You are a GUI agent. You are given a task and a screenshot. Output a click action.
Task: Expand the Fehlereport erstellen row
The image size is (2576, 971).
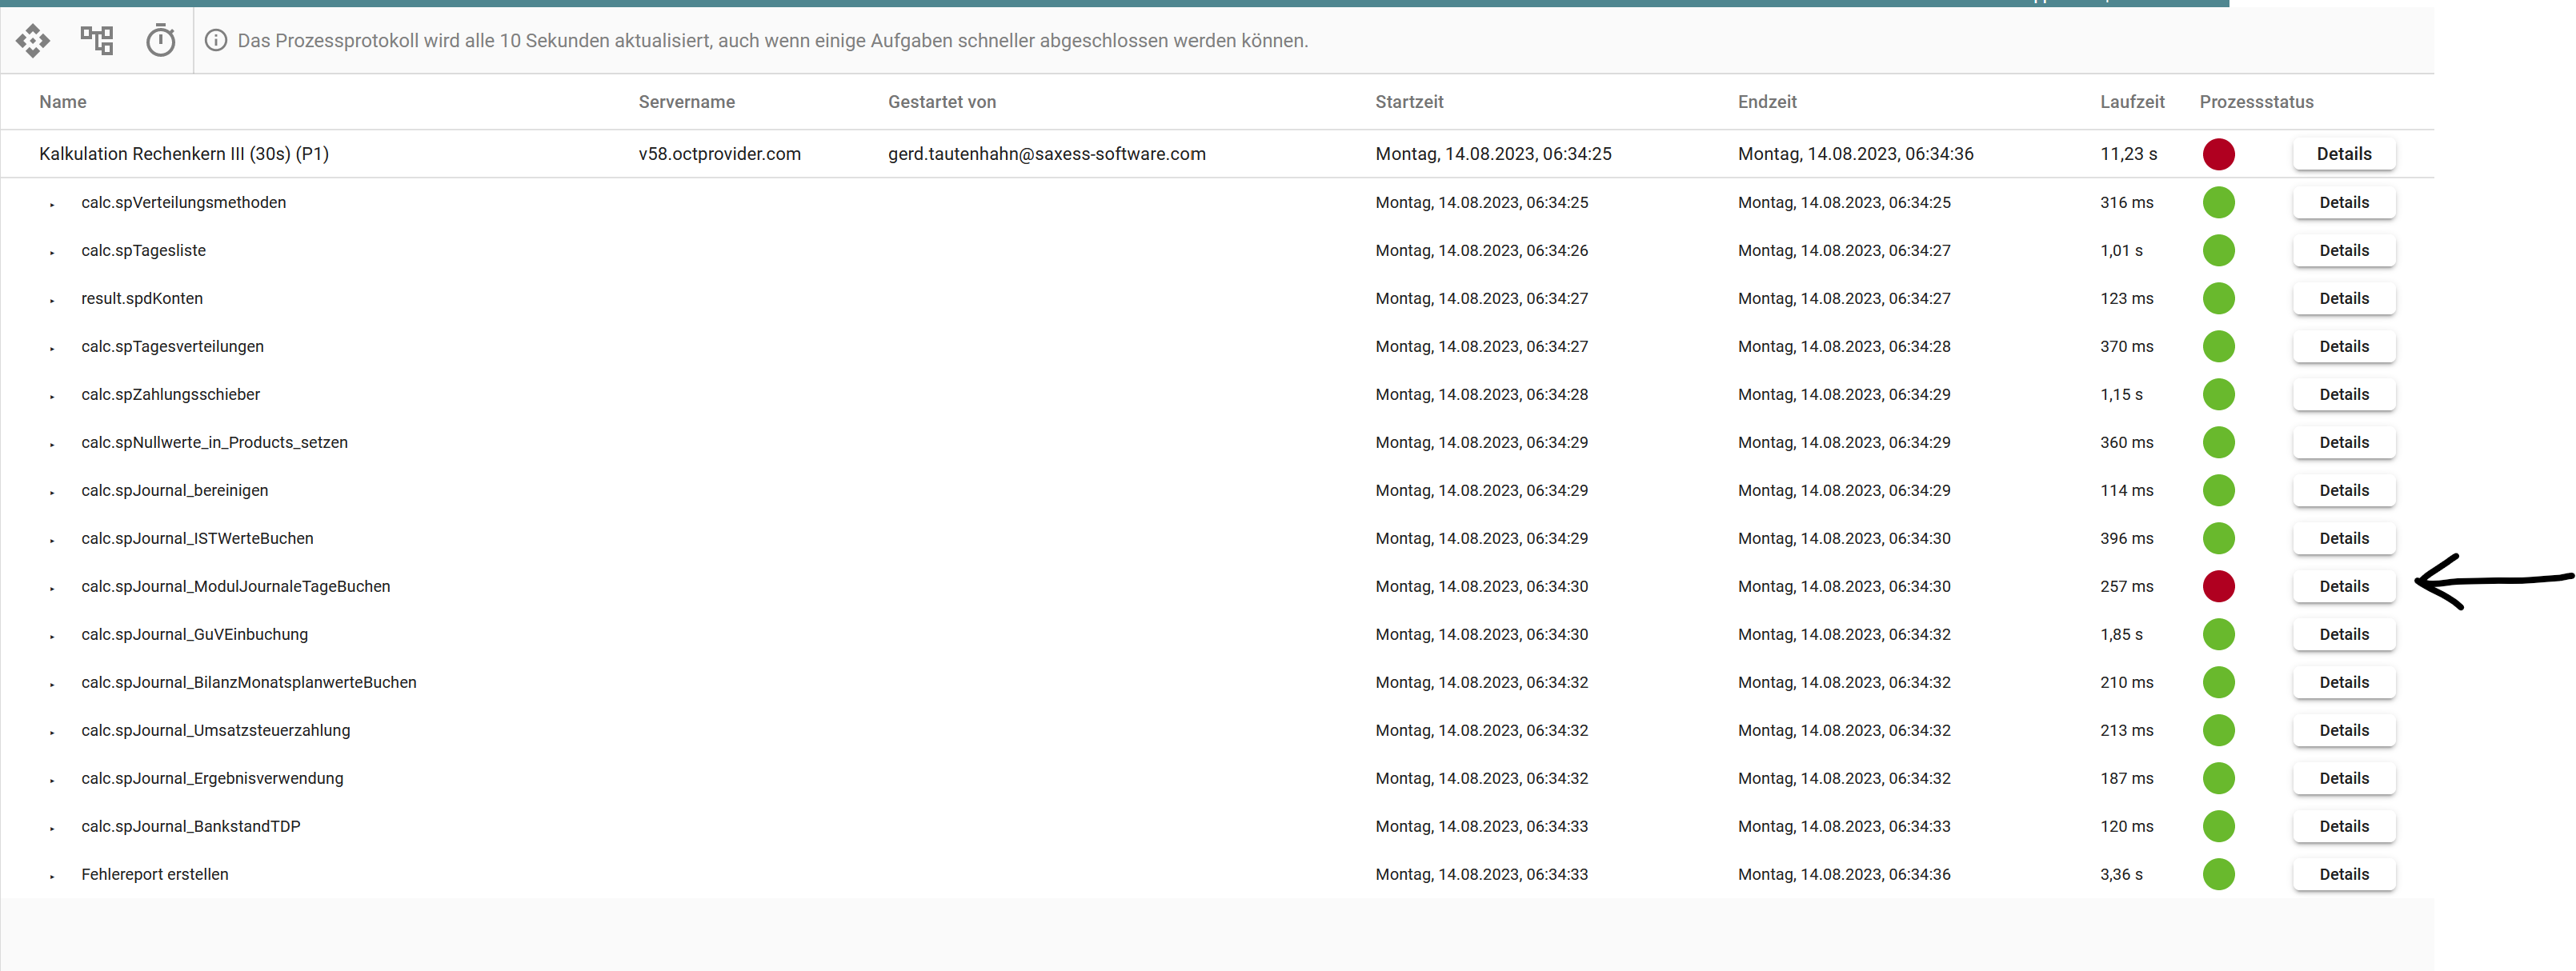pos(52,875)
